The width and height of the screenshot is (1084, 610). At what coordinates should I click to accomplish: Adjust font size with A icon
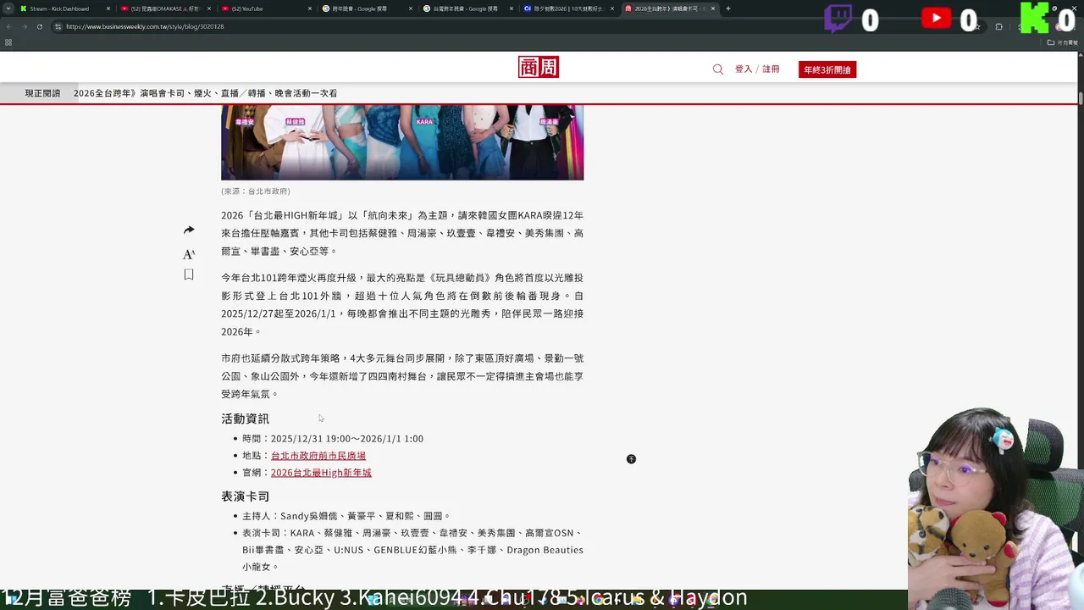tap(189, 254)
